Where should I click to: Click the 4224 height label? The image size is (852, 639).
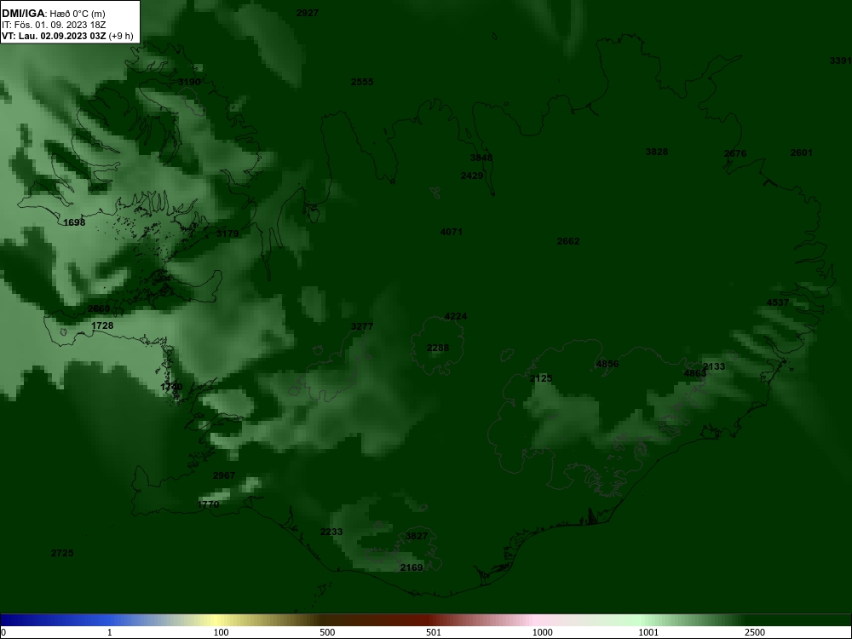(456, 317)
